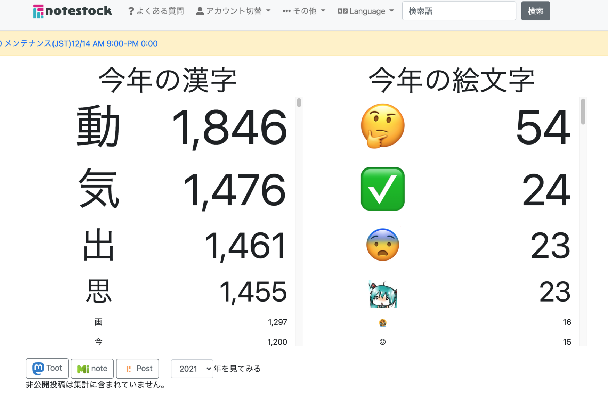Image resolution: width=608 pixels, height=412 pixels.
Task: Click the notestock logo
Action: (x=72, y=11)
